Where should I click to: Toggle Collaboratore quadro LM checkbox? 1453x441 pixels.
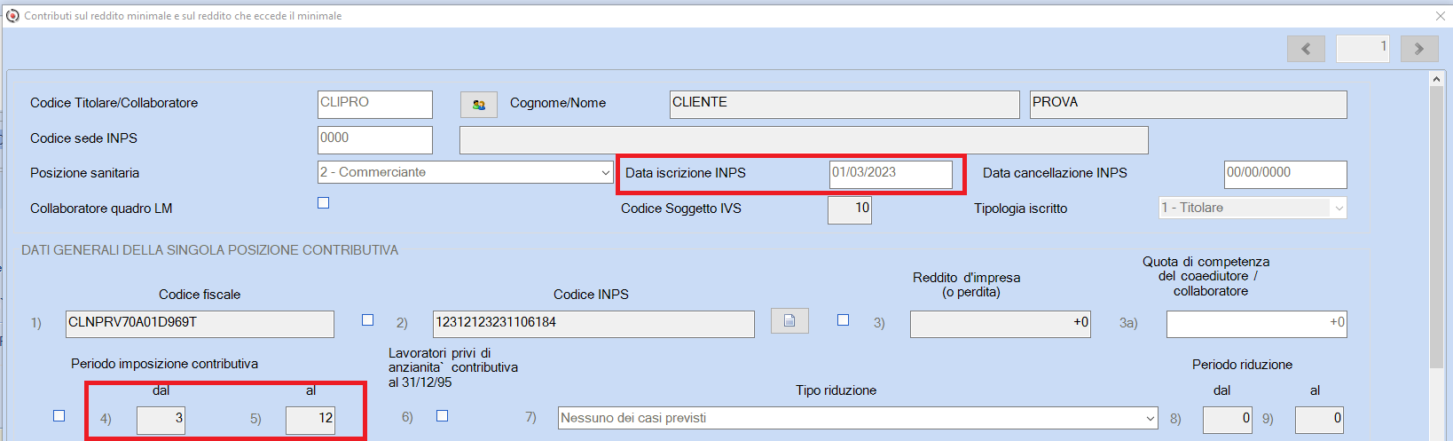coord(324,203)
